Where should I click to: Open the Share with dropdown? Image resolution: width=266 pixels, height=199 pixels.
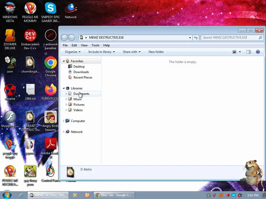pyautogui.click(x=132, y=52)
